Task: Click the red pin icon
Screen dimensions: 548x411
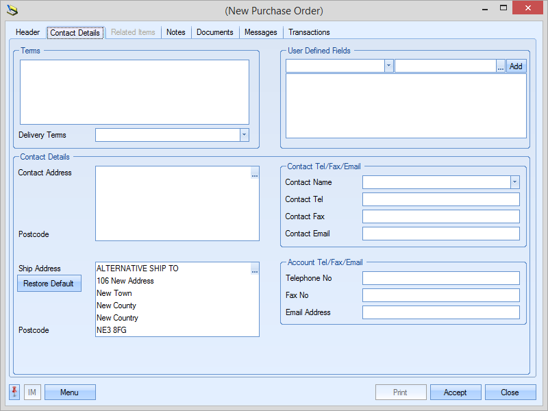Action: [14, 392]
